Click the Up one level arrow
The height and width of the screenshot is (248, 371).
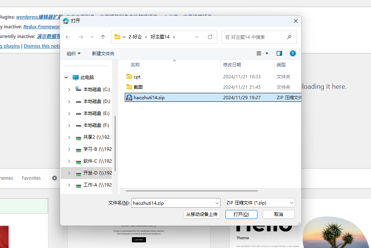click(x=103, y=37)
